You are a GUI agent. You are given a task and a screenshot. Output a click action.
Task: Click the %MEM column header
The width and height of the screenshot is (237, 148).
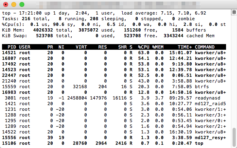click(158, 47)
